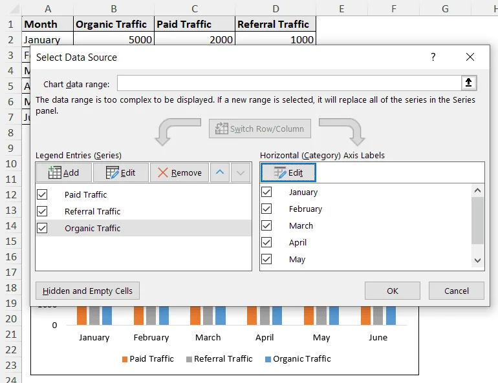Confirm with the OK button
The image size is (498, 383).
pyautogui.click(x=392, y=291)
